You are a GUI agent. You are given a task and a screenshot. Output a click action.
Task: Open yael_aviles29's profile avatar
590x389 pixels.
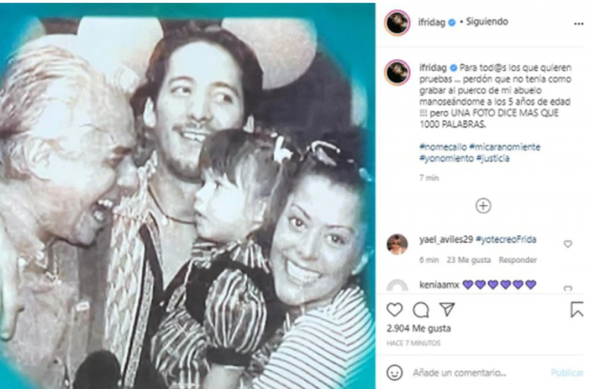[x=397, y=244]
